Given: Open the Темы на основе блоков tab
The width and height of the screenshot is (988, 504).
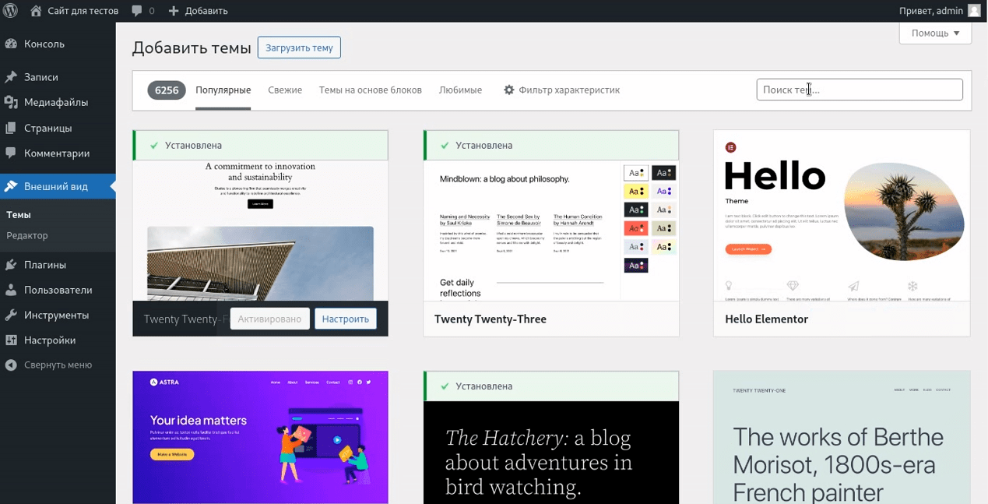Looking at the screenshot, I should (x=371, y=90).
